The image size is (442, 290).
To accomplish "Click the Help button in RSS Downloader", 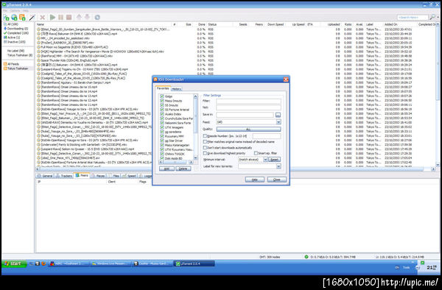I will 255,180.
